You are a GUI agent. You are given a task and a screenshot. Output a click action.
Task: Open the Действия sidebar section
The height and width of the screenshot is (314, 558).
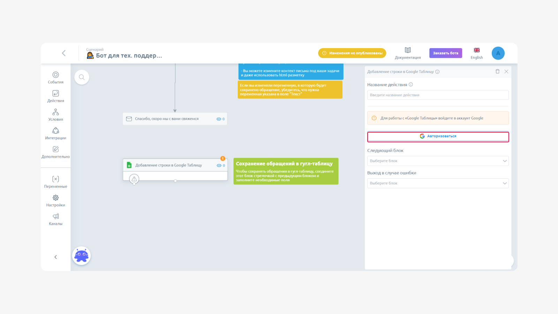tap(55, 96)
